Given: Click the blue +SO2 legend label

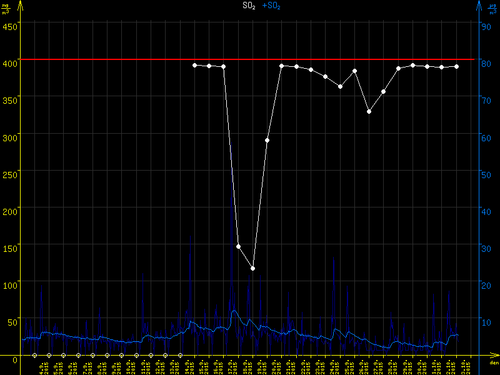Looking at the screenshot, I should 271,6.
